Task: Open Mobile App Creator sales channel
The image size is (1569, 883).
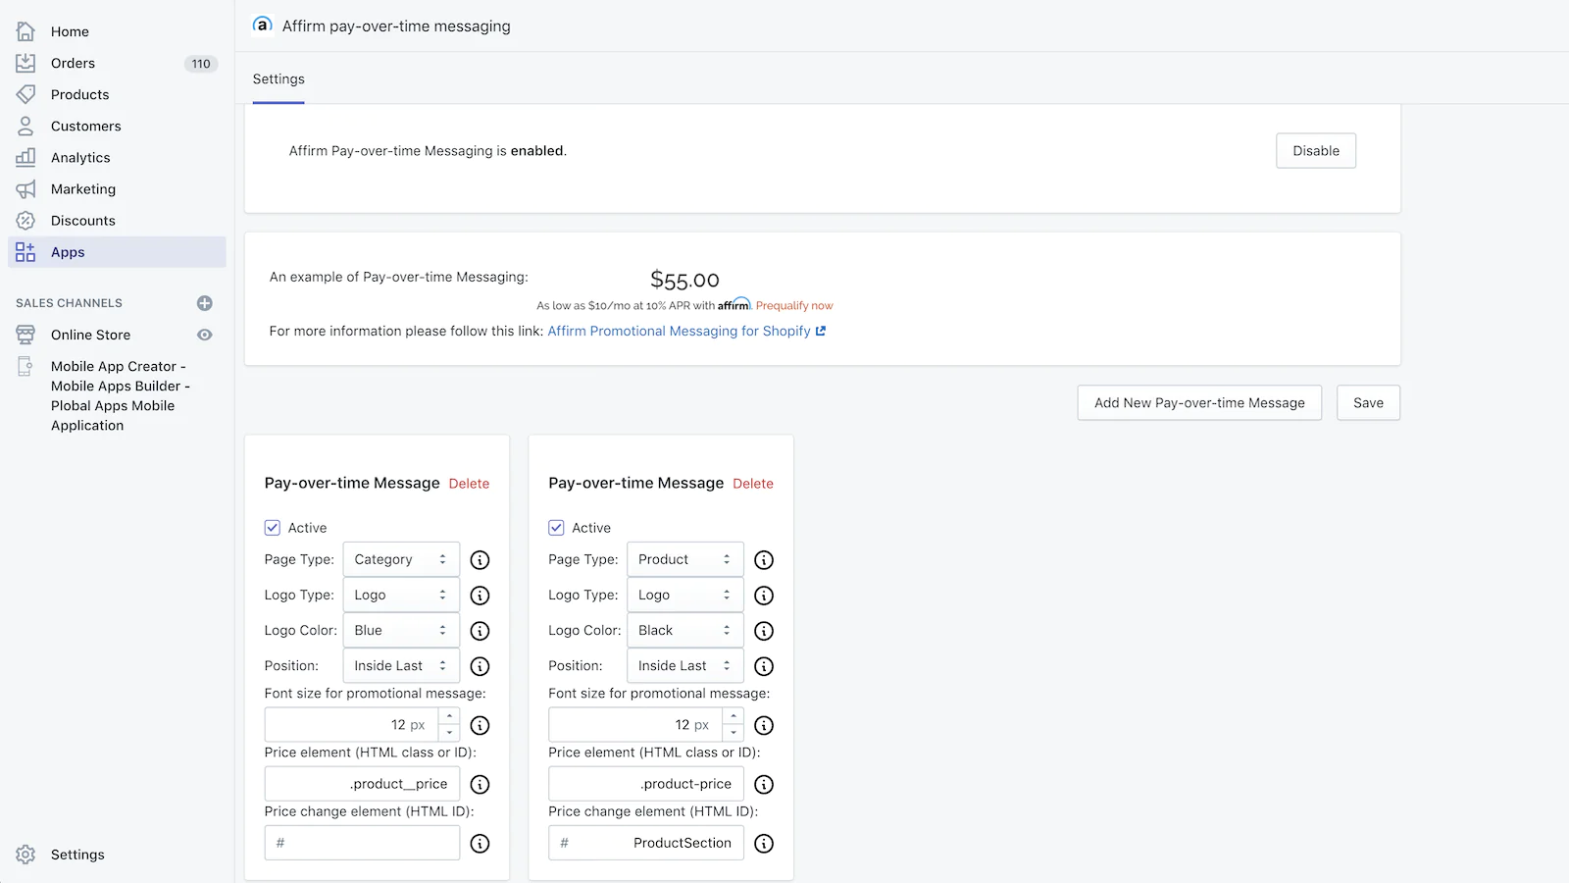Action: click(121, 395)
